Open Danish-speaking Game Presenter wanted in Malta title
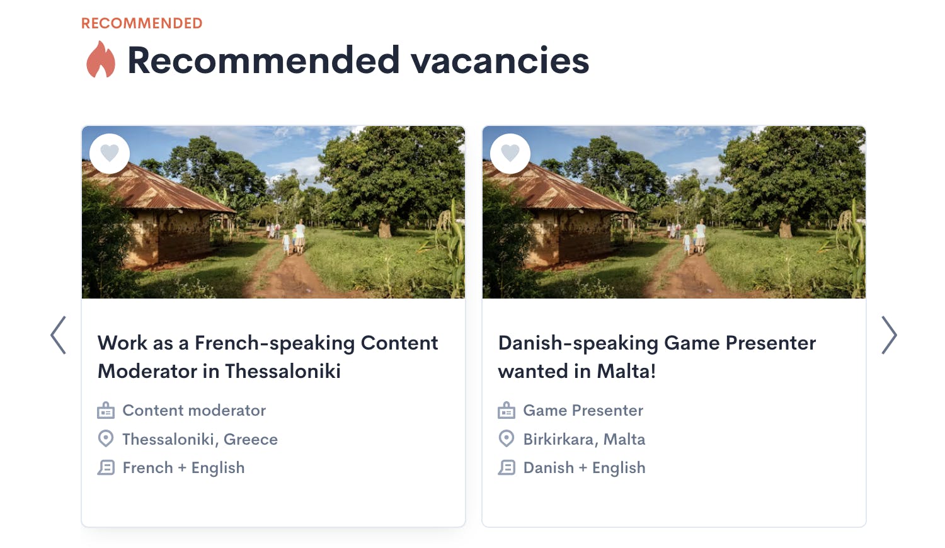This screenshot has height=548, width=945. 656,357
